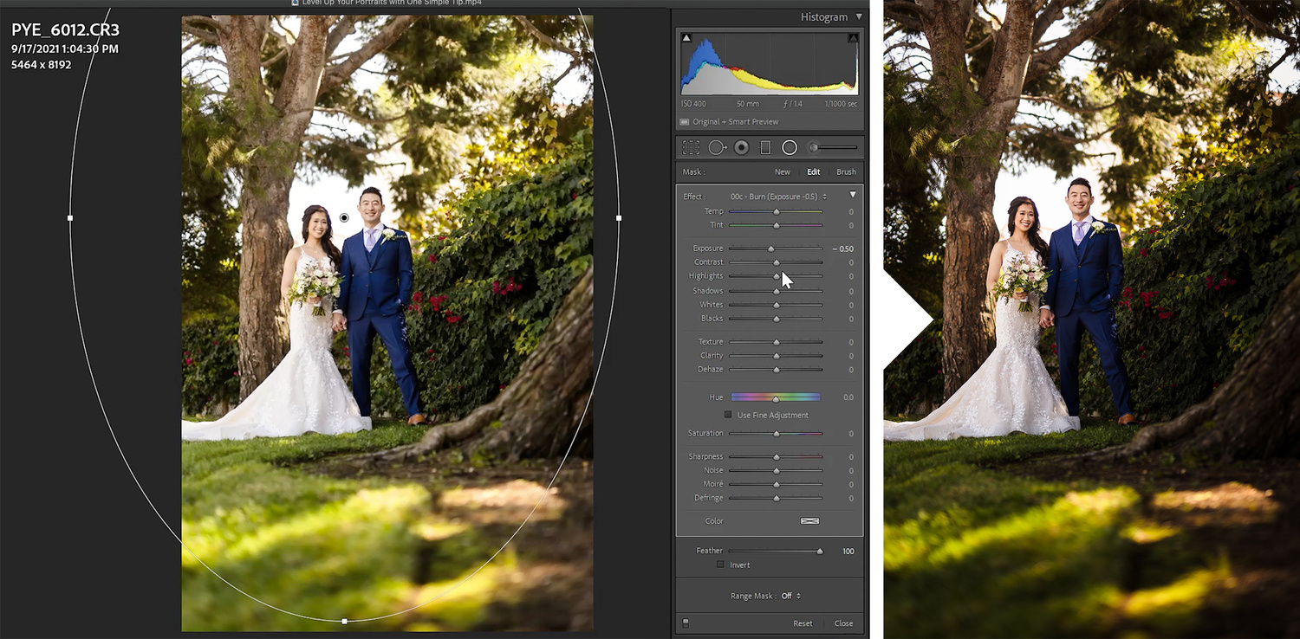Toggle radial filter panel switch at bottom left
The image size is (1300, 639).
pyautogui.click(x=685, y=623)
